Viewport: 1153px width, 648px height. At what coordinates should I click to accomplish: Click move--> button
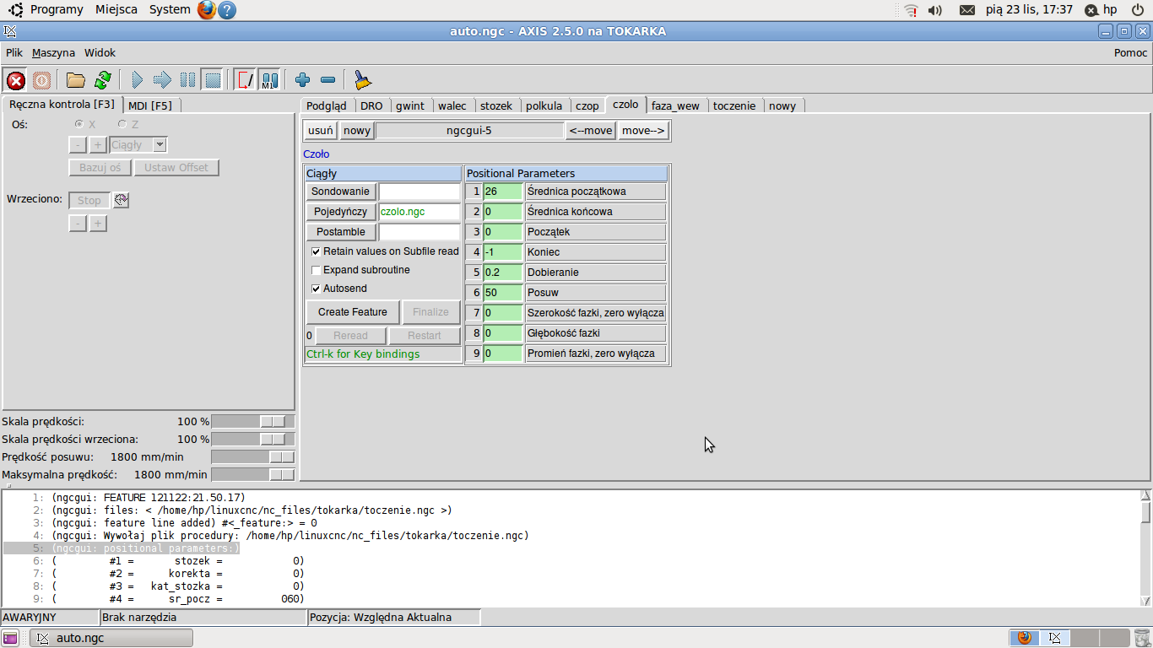(x=643, y=131)
